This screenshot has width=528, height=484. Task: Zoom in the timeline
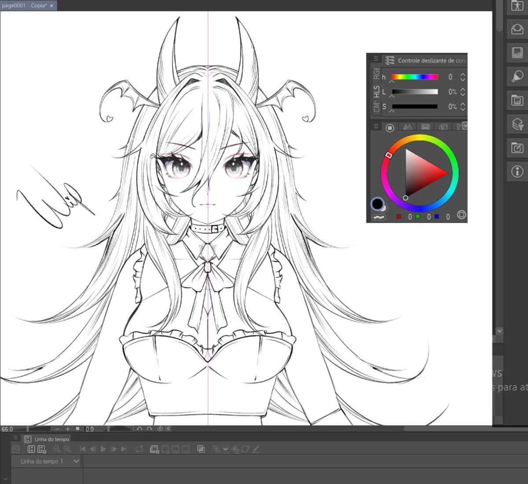(67, 449)
